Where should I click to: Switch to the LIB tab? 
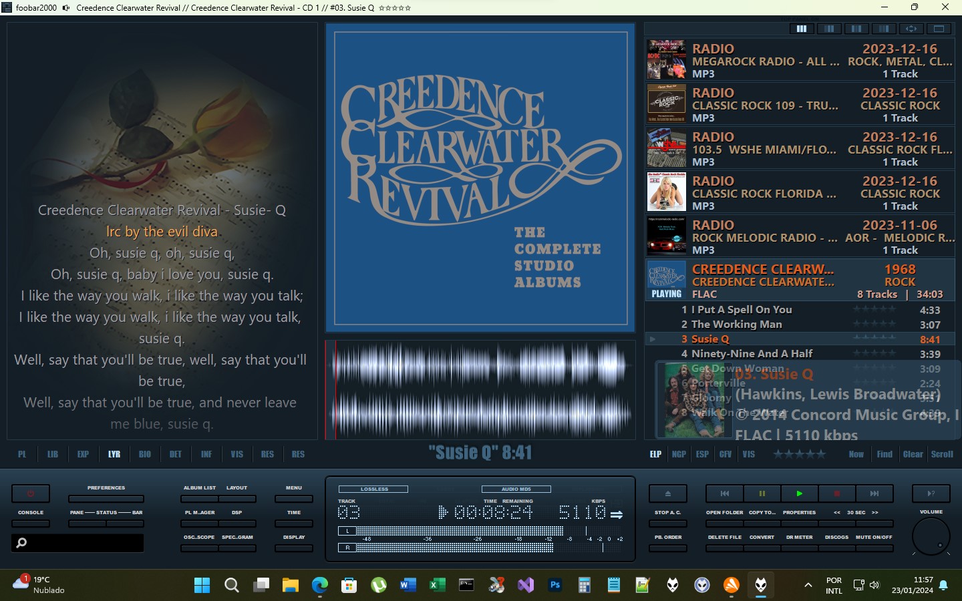pyautogui.click(x=53, y=454)
